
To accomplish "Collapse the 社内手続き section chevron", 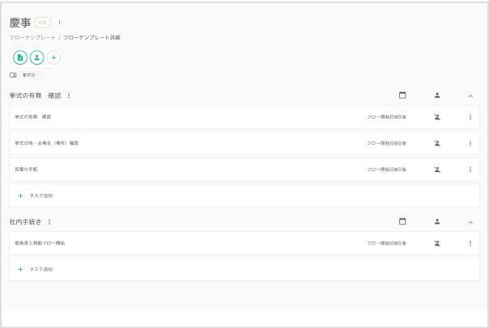I will tap(470, 222).
